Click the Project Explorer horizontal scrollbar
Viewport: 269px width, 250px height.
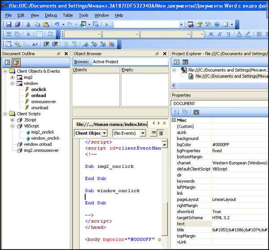(223, 85)
